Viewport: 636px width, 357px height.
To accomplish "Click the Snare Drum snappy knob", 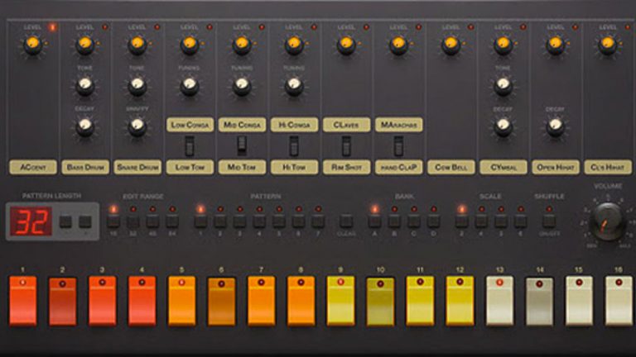I will click(137, 126).
